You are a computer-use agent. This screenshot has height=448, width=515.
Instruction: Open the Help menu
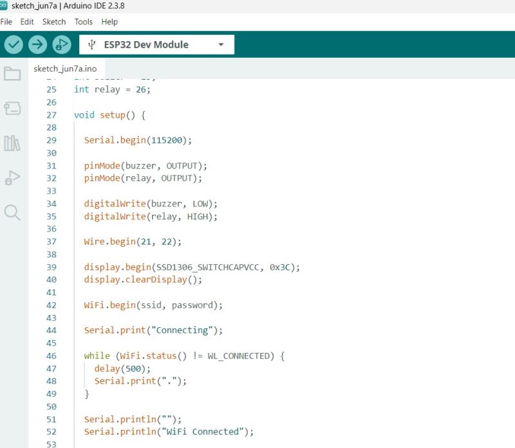[x=109, y=22]
